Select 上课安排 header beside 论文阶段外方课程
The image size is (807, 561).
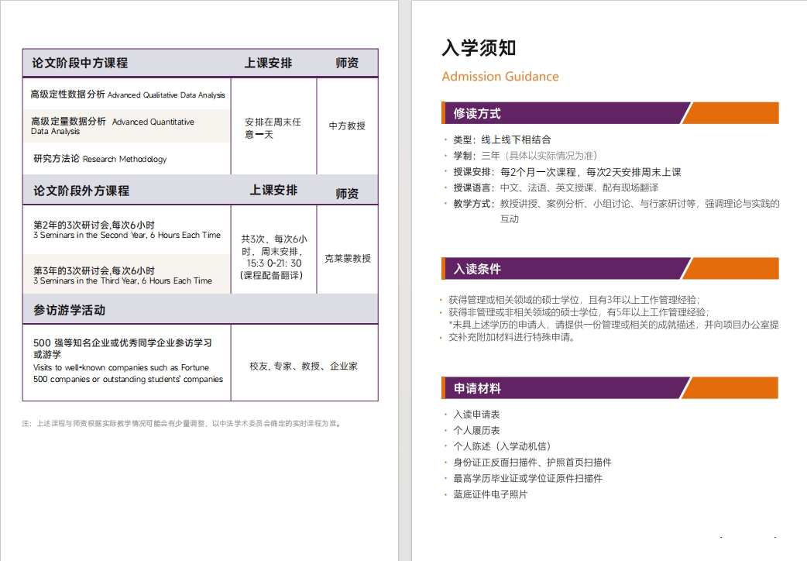pos(274,190)
